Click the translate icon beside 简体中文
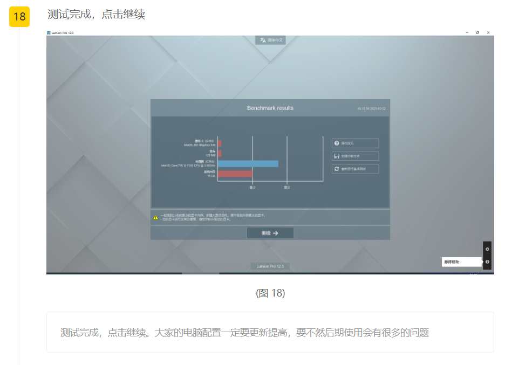 click(263, 40)
